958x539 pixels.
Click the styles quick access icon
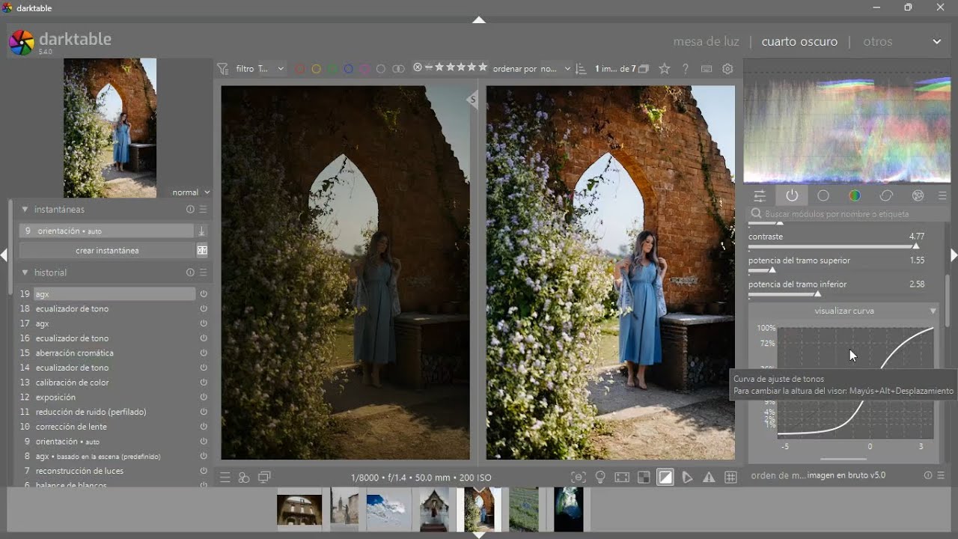[x=243, y=478]
